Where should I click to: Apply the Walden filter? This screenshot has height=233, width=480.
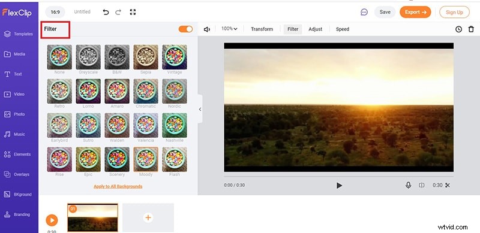pyautogui.click(x=117, y=125)
